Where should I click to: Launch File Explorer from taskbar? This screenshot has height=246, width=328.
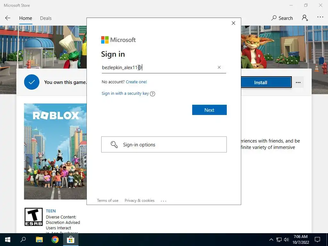coord(39,240)
